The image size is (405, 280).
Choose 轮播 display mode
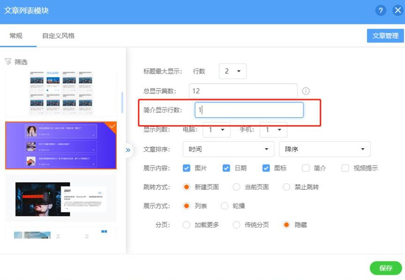(x=225, y=206)
